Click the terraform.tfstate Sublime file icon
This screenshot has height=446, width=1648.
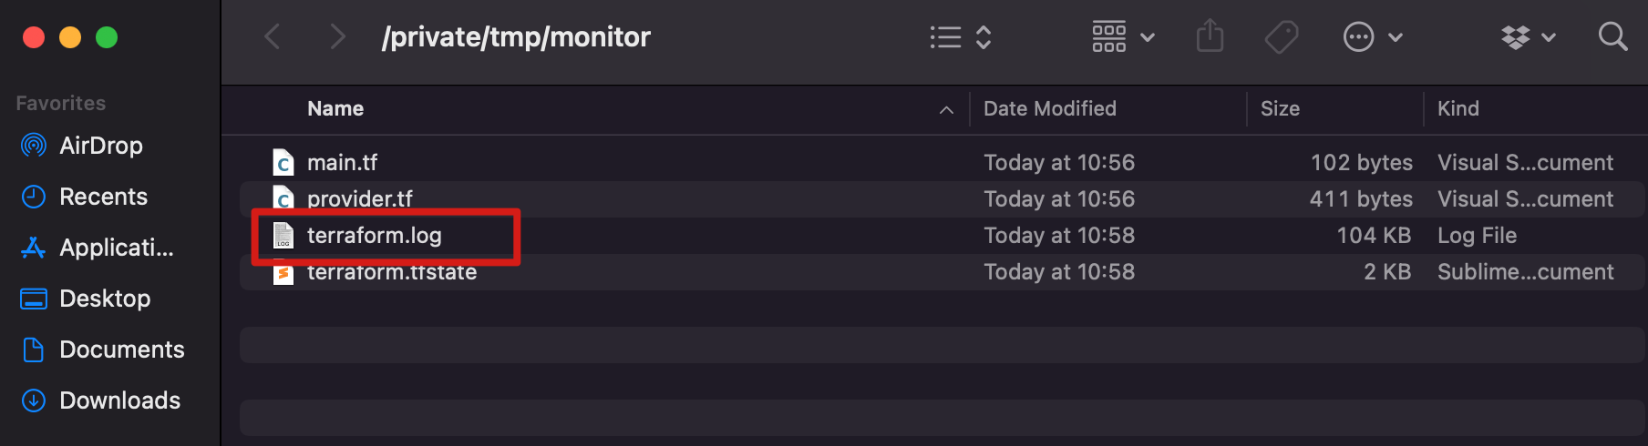click(x=283, y=273)
